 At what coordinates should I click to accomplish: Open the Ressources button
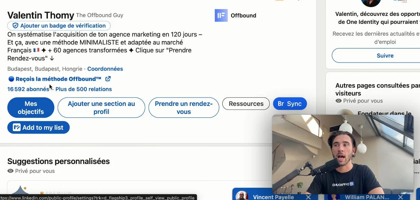(x=246, y=104)
